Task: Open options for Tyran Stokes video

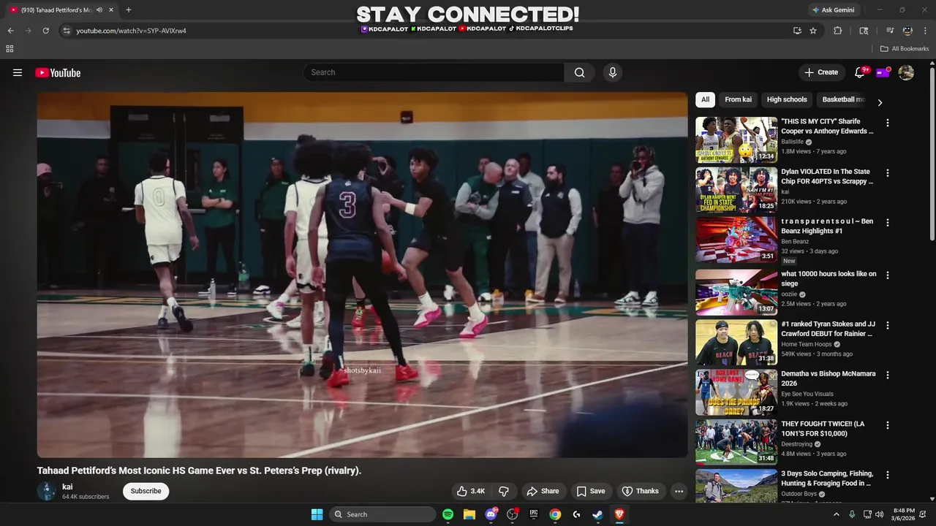Action: (x=888, y=325)
